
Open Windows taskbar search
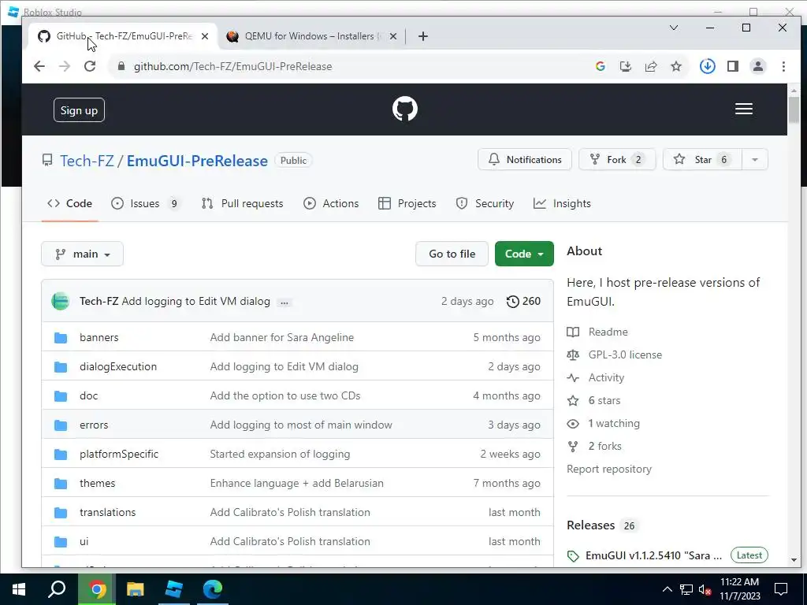tap(57, 589)
